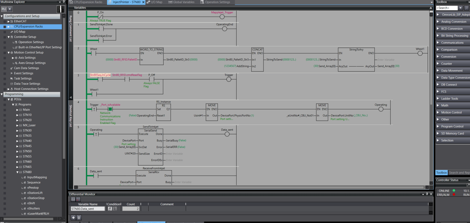Pin the Differential Monitor panel

[x=427, y=194]
